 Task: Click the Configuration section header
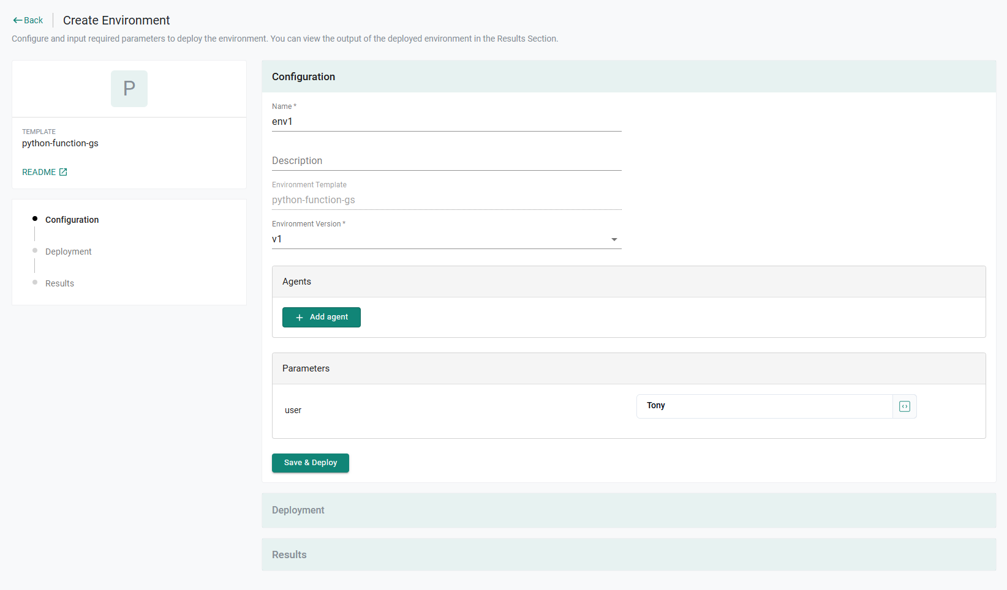[628, 77]
